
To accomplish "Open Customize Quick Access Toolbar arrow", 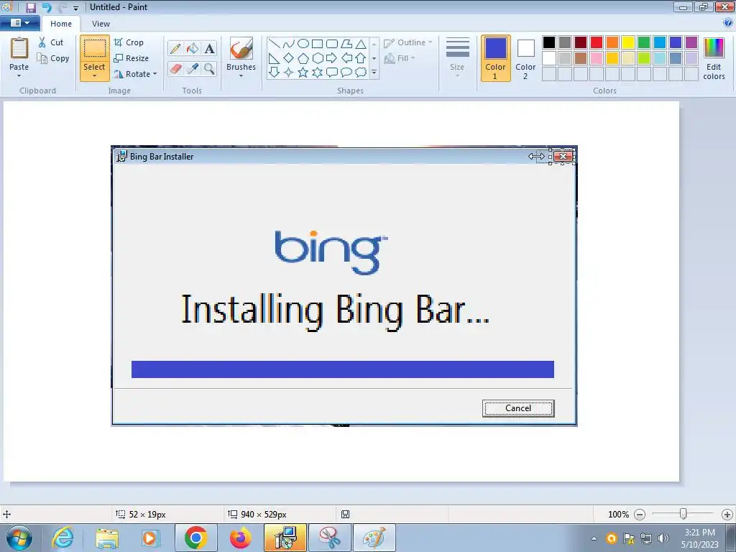I will pyautogui.click(x=75, y=8).
